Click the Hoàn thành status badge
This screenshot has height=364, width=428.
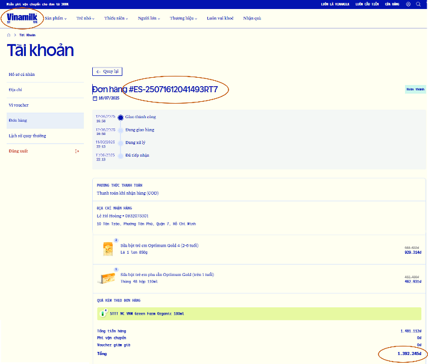point(415,89)
